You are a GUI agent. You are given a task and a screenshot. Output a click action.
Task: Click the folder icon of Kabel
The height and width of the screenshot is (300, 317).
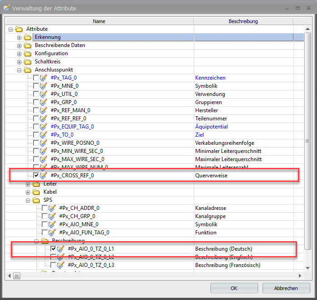pyautogui.click(x=36, y=192)
